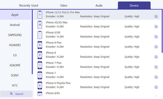This screenshot has height=99, width=163.
Task: Click Quality: High for iPhone 11 row
Action: click(132, 16)
